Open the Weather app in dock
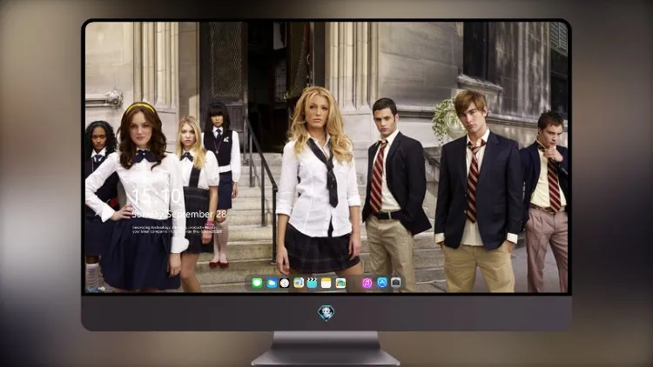This screenshot has height=367, width=653. [271, 284]
